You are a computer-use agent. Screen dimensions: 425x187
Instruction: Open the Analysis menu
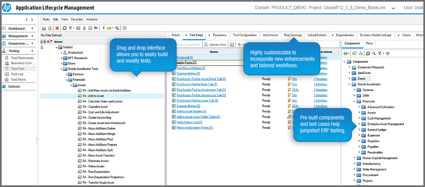pos(92,19)
